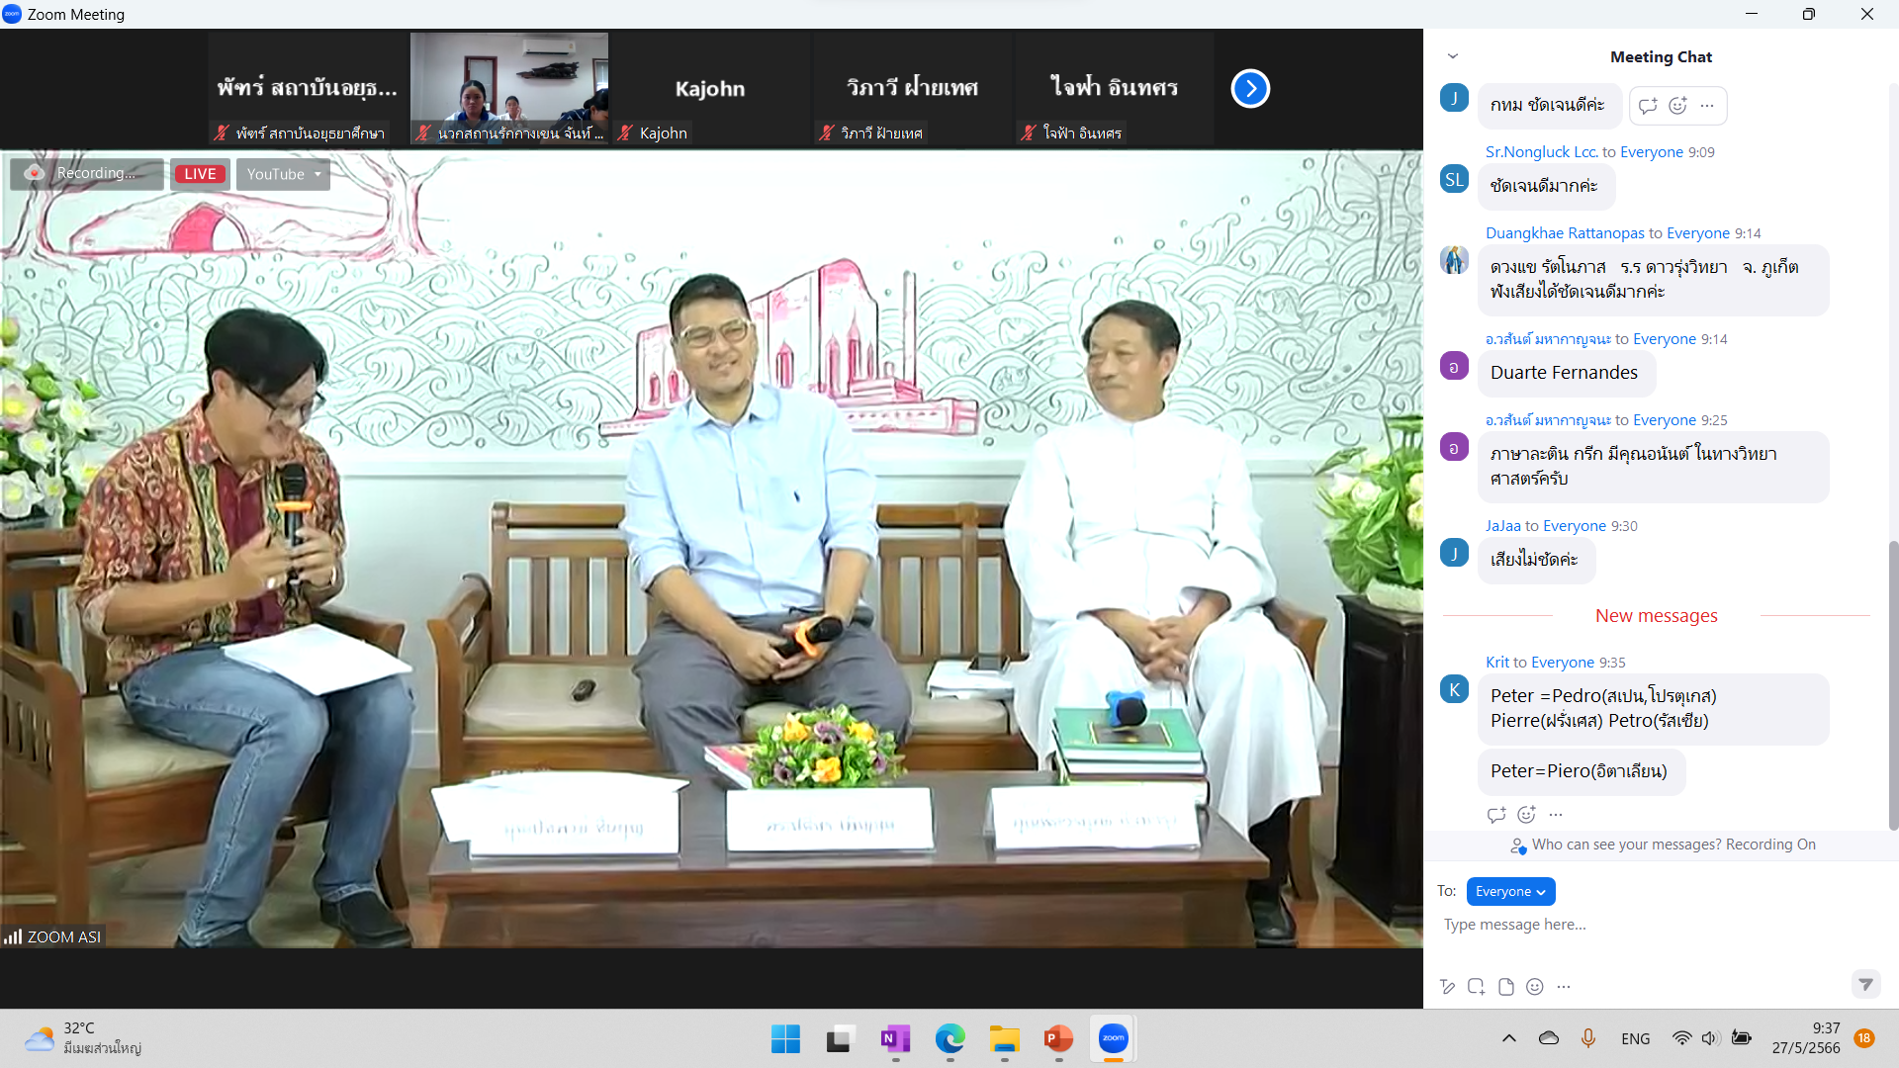Open Windows Start menu
1899x1068 pixels.
click(785, 1038)
